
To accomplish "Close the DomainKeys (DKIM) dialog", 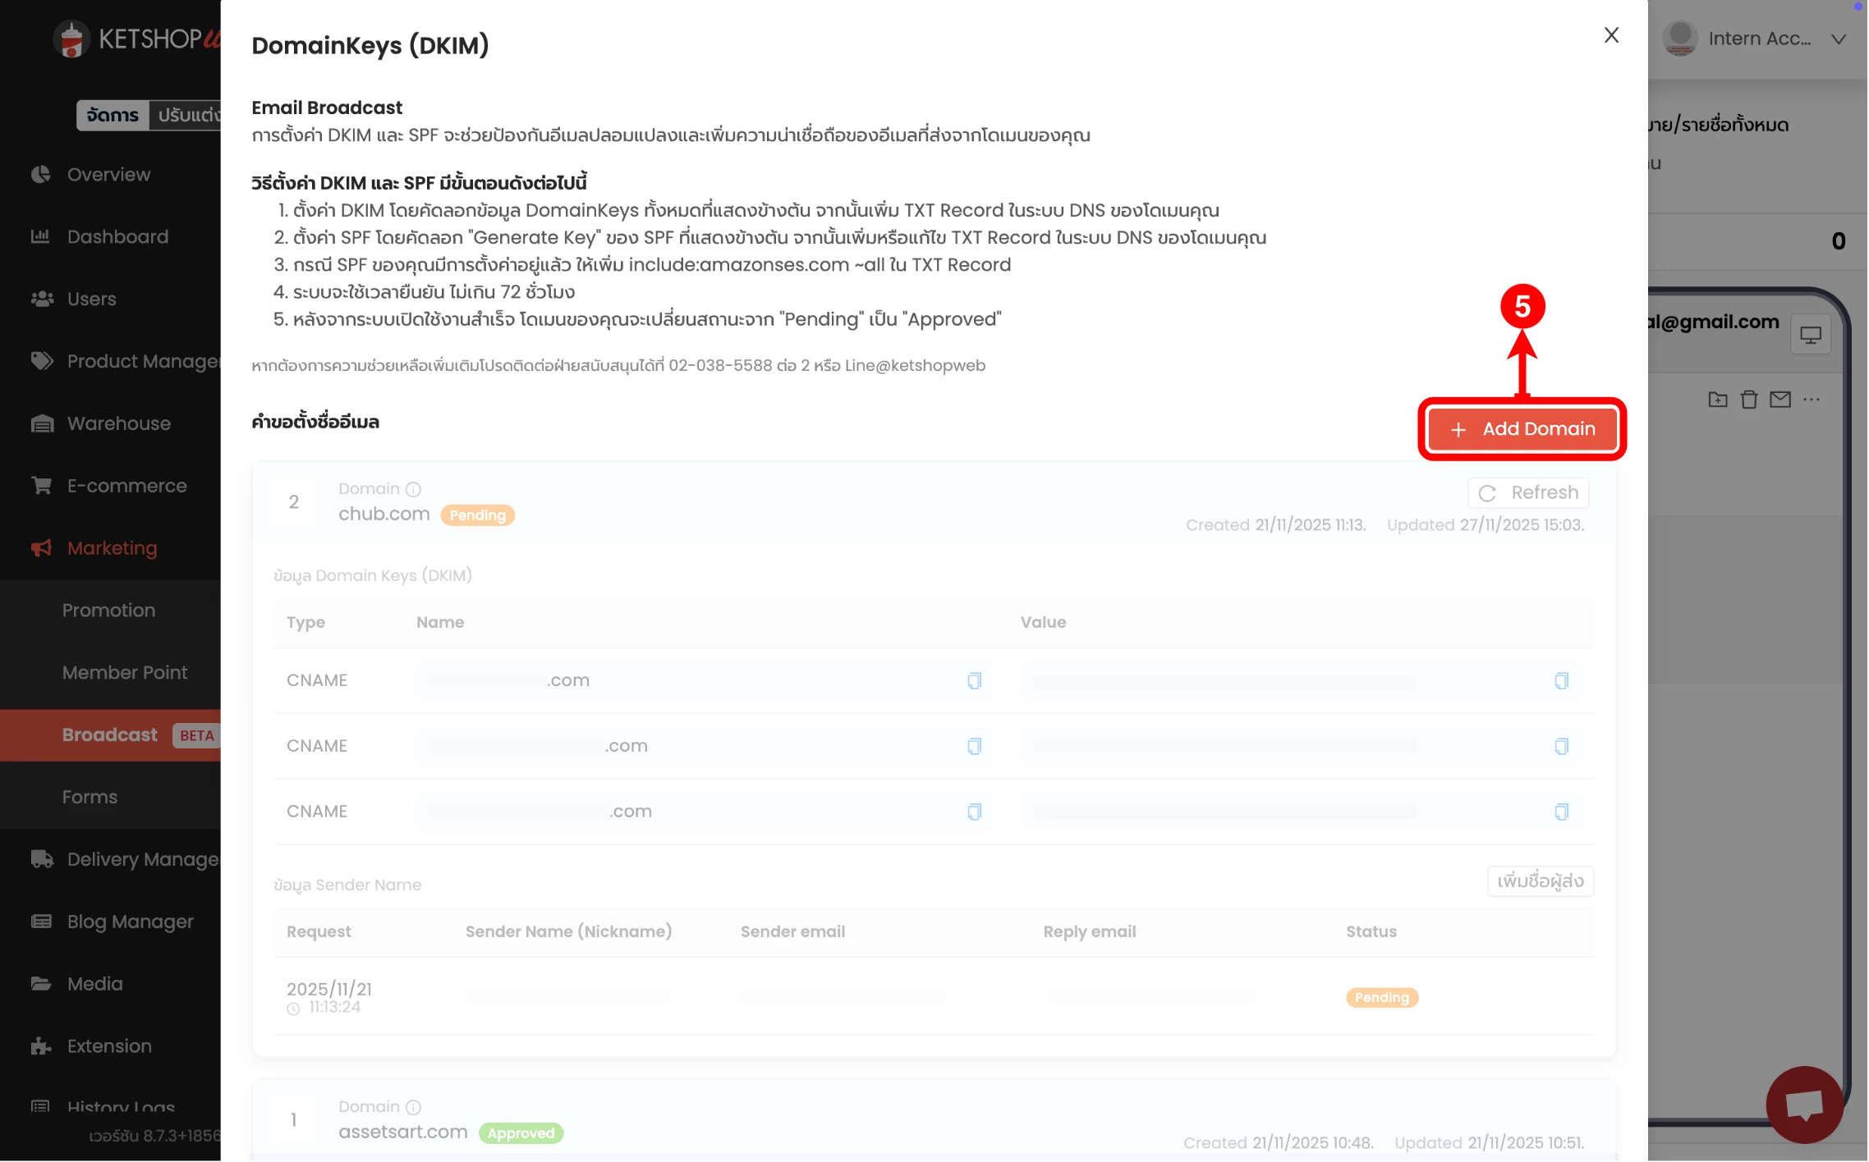I will click(x=1611, y=35).
